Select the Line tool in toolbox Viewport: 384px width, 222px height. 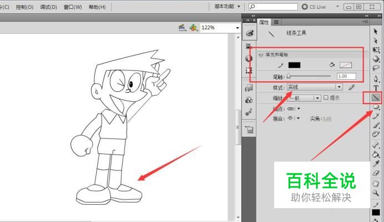[376, 97]
